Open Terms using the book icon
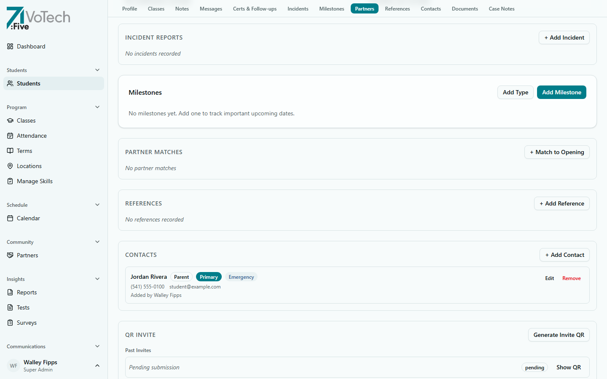The width and height of the screenshot is (607, 379). point(10,150)
